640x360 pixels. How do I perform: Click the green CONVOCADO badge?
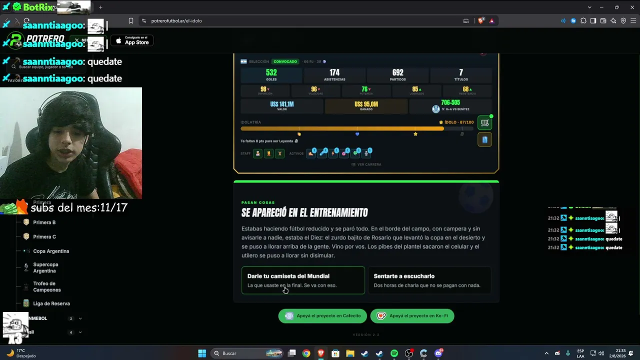[x=285, y=61]
